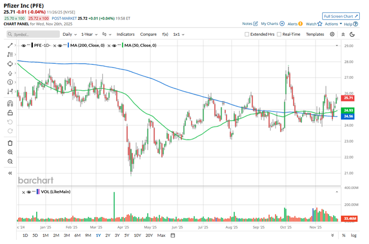The image size is (369, 244).
Task: Remove the MA 50 indicator with X
Action: 109,46
